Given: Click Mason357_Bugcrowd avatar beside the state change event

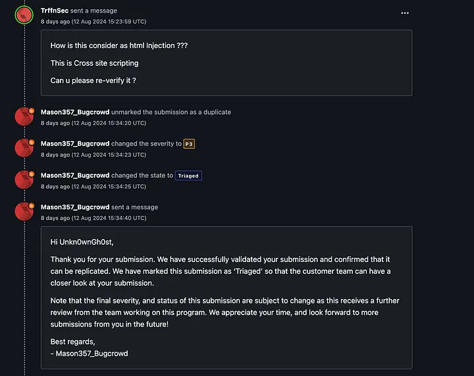Looking at the screenshot, I should coord(24,180).
